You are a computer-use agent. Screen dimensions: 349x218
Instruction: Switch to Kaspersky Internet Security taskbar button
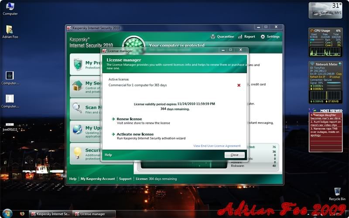[50, 214]
